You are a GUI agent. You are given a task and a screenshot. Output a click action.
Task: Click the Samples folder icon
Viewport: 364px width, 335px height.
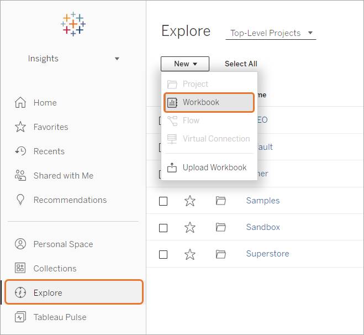click(221, 201)
